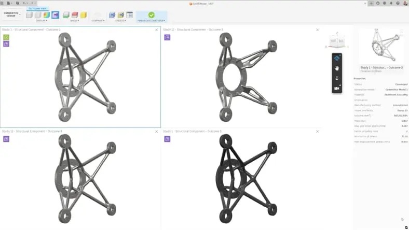Select the first gray model display icon
Image resolution: width=409 pixels, height=230 pixels.
(29, 15)
